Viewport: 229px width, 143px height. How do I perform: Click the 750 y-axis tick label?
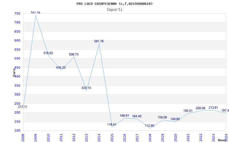17,14
